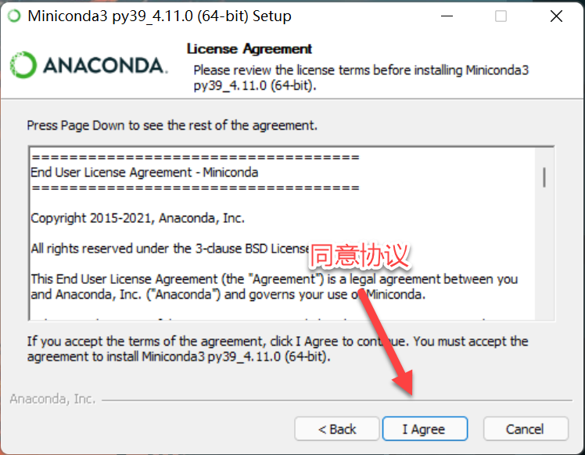Click the license text scrollbar thumb
The height and width of the screenshot is (455, 585).
544,177
